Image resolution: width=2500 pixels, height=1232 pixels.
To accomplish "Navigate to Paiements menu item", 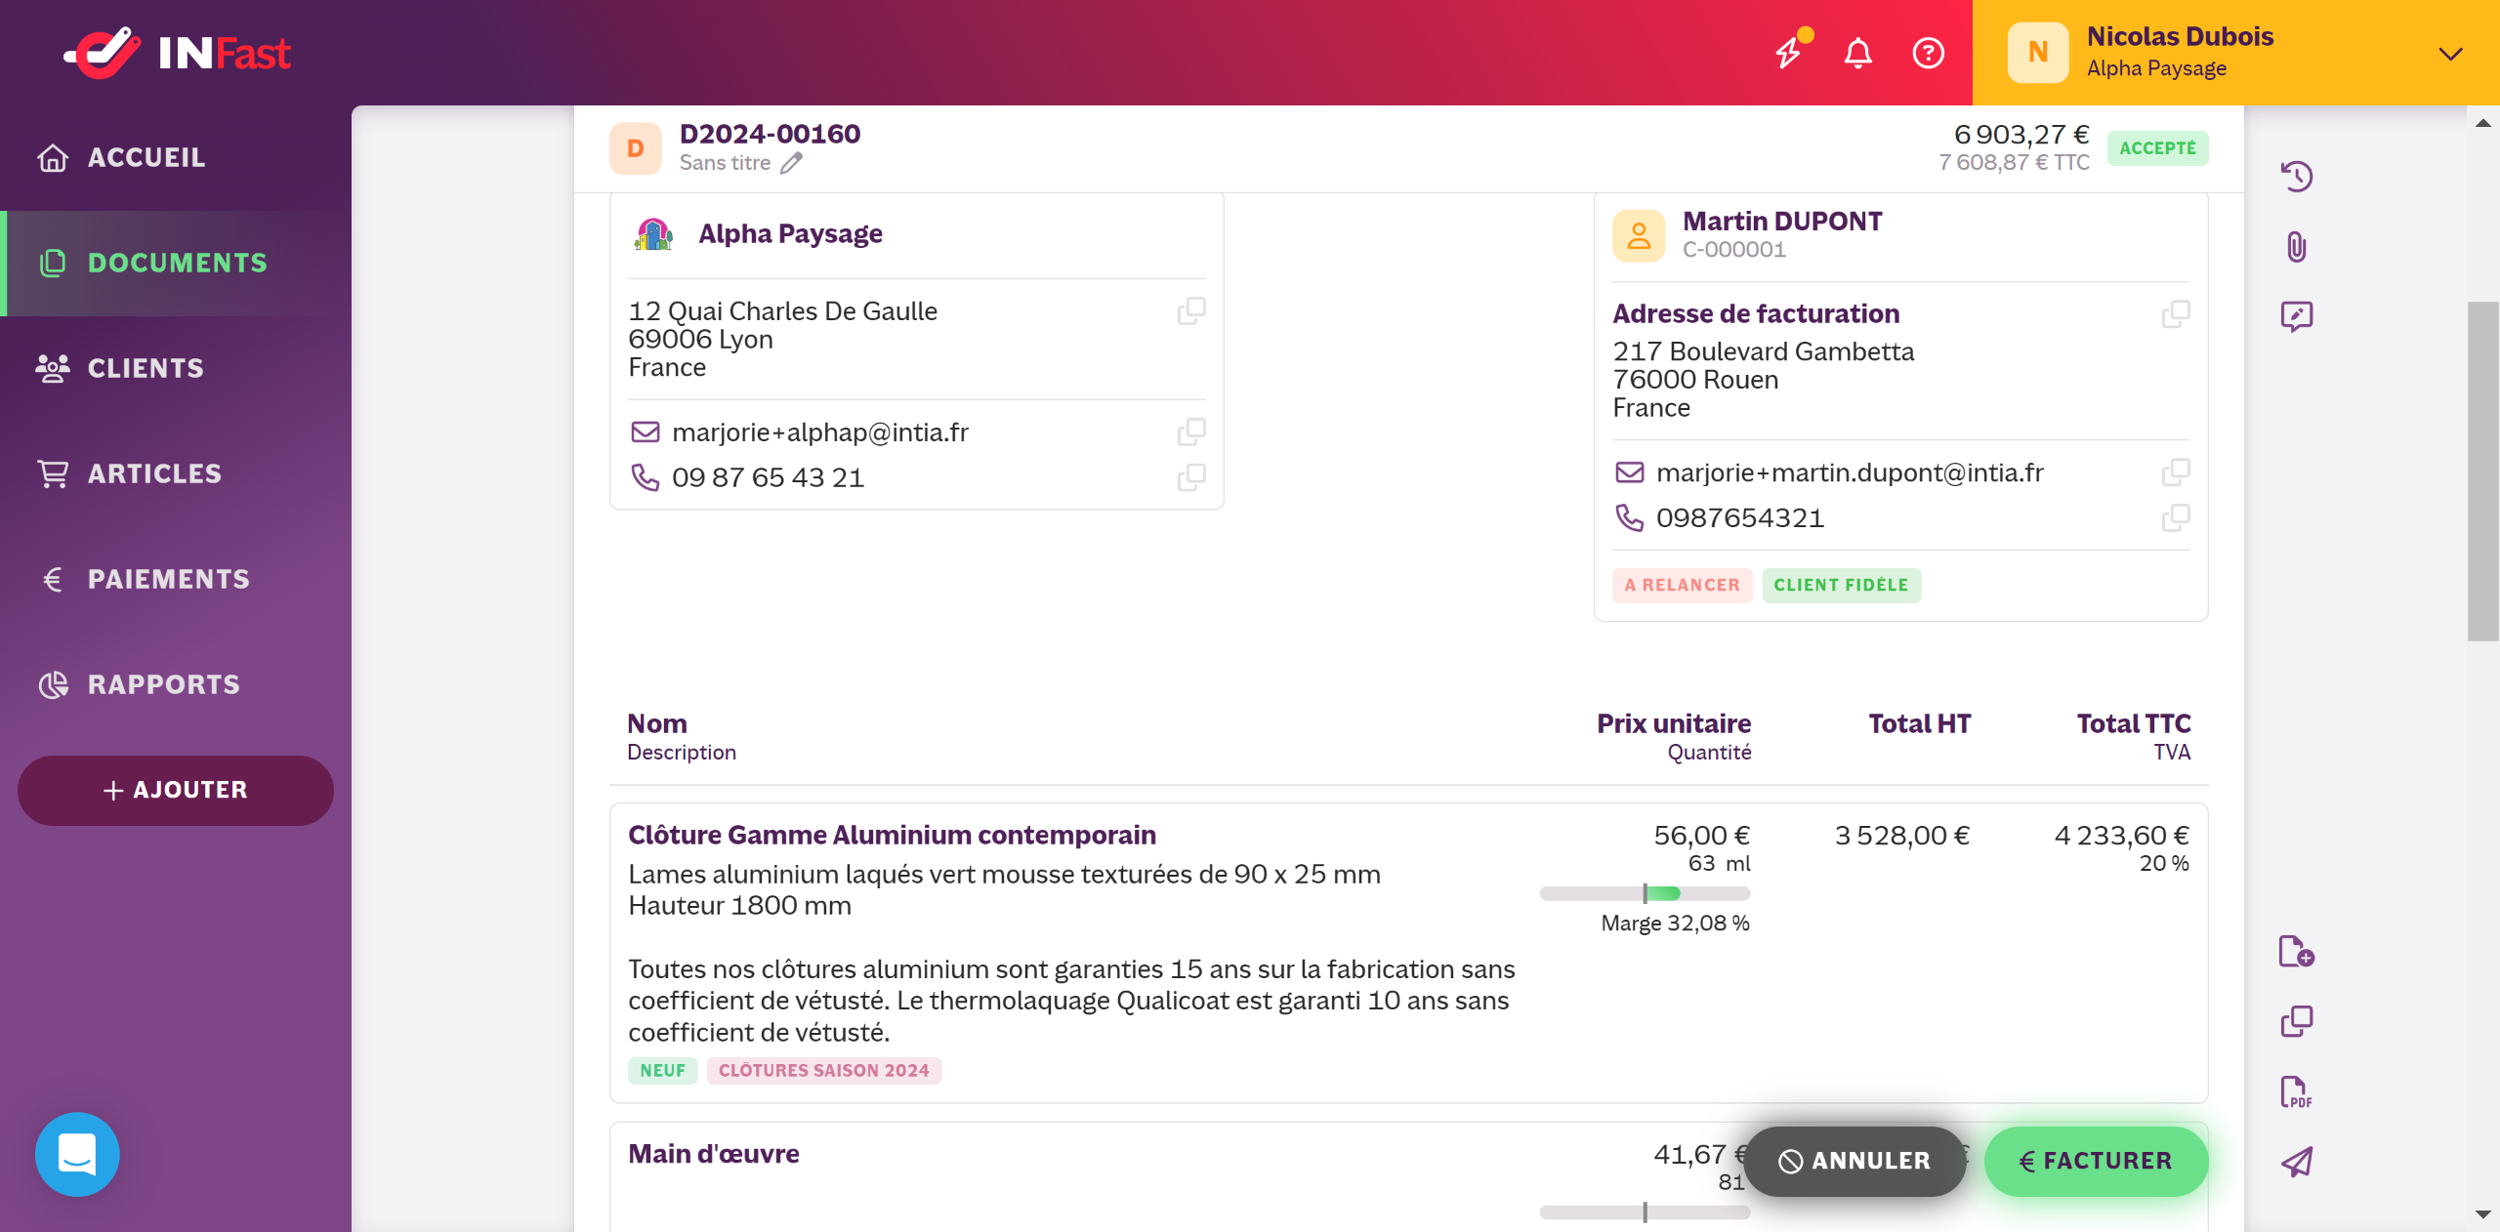I will pyautogui.click(x=168, y=579).
